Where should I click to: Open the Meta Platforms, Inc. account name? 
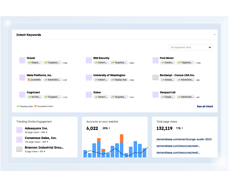pos(39,75)
